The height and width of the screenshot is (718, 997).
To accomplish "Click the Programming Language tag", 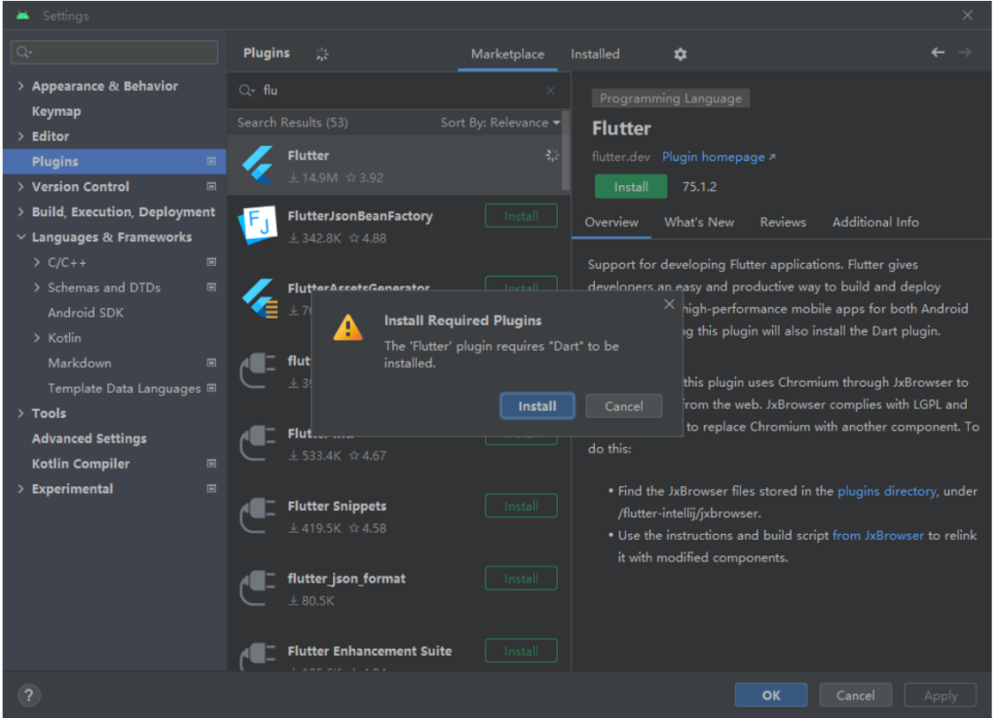I will click(x=670, y=98).
